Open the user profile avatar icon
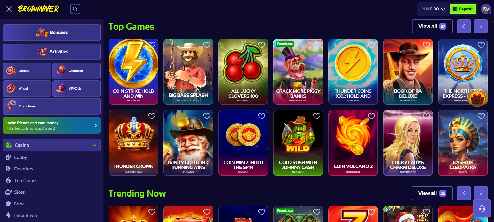 click(486, 9)
